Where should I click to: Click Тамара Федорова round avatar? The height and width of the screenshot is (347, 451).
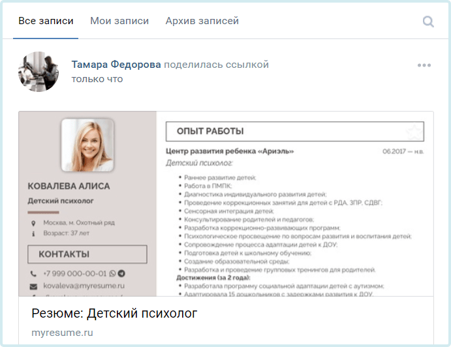[x=39, y=72]
